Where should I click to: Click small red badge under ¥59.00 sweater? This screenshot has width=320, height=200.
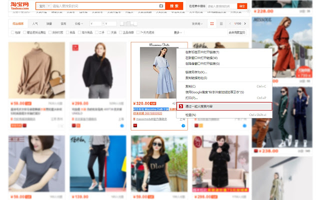[24, 125]
